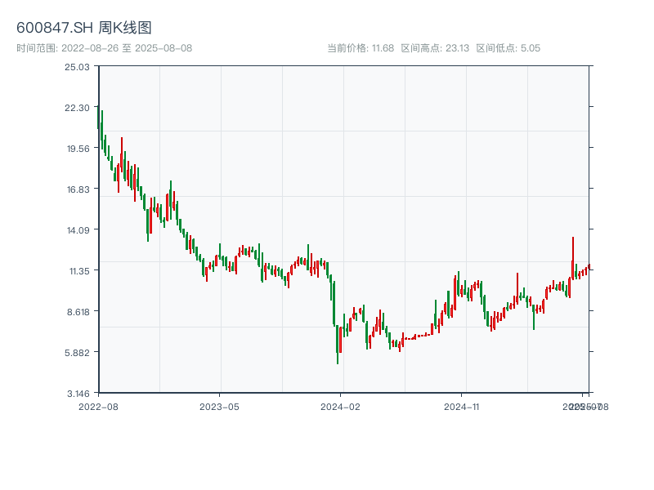Click the 区间高点 23.13 label
The width and height of the screenshot is (654, 490).
point(435,48)
